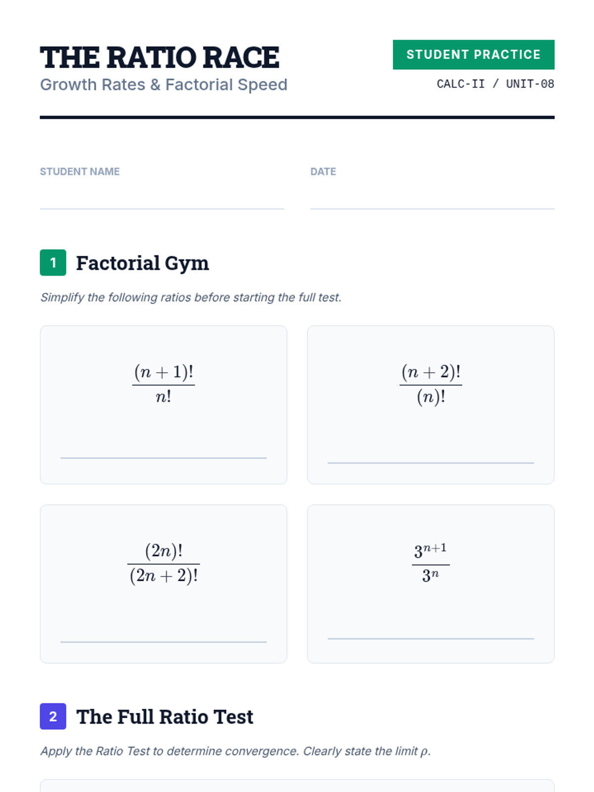
Task: Click the (2n)!/(2n+2)! fraction expression
Action: click(163, 563)
